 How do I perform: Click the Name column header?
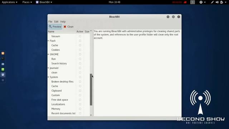point(62,32)
